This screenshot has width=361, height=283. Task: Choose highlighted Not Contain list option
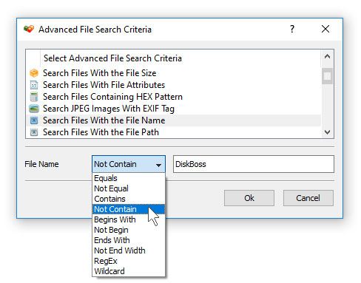tap(129, 209)
